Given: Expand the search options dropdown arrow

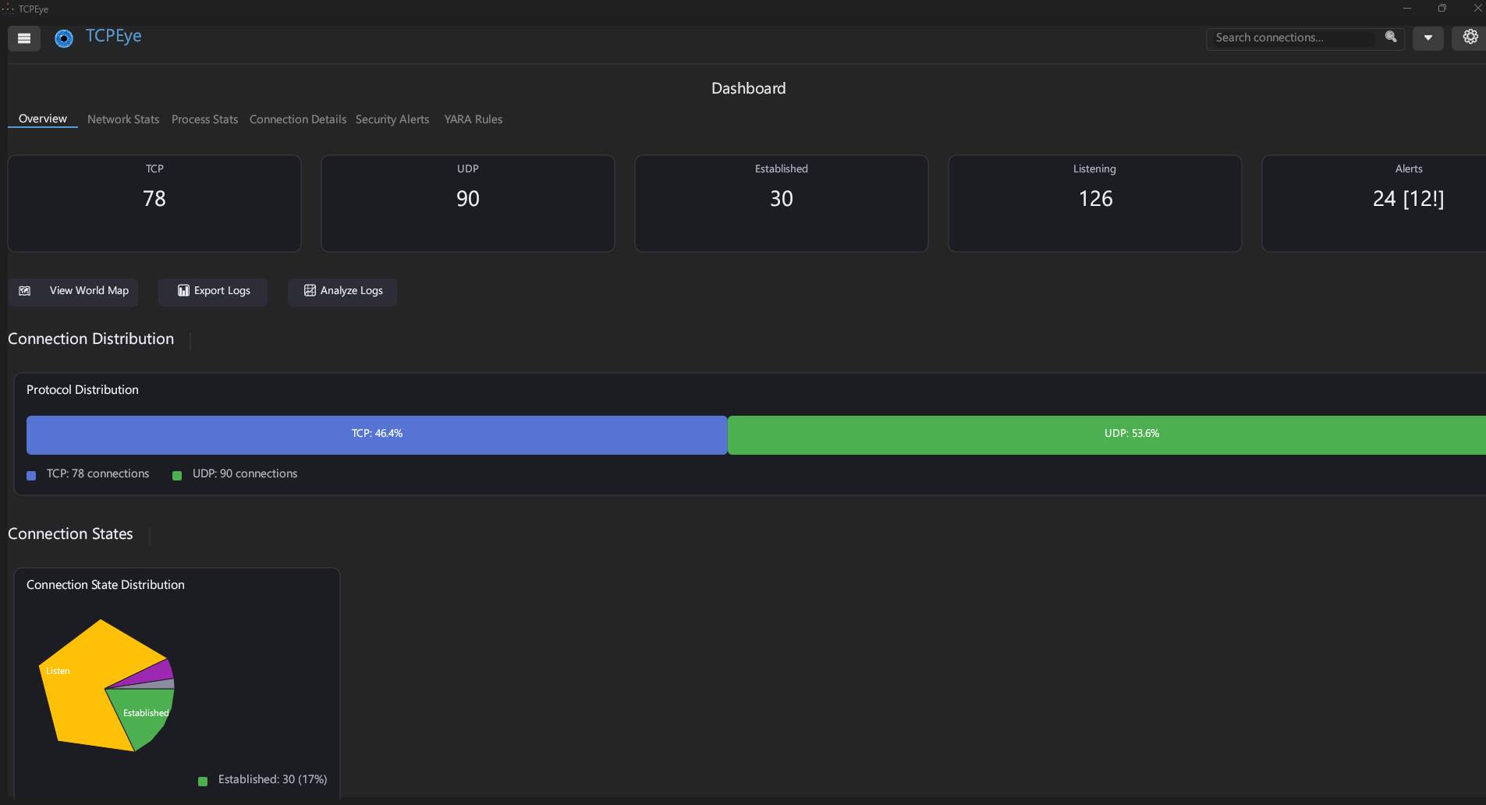Looking at the screenshot, I should click(x=1428, y=38).
